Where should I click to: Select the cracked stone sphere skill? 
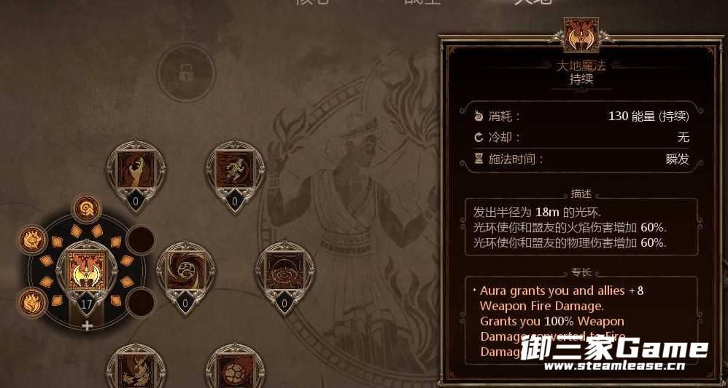coord(235,371)
